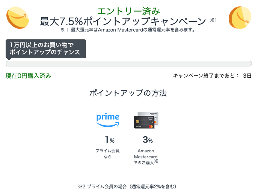Click the ※1 footnote marker beside heading
The width and height of the screenshot is (258, 194).
(x=213, y=20)
